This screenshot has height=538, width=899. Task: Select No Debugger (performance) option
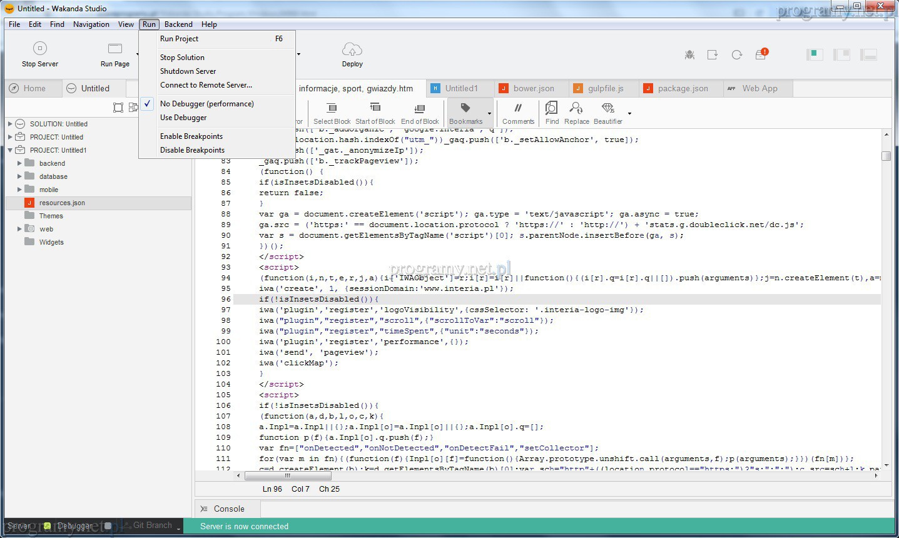206,104
